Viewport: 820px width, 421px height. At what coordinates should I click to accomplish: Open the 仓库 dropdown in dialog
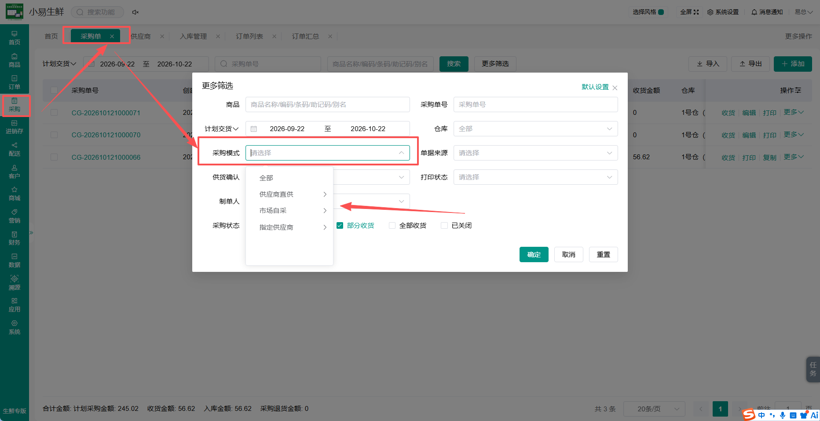pos(535,129)
